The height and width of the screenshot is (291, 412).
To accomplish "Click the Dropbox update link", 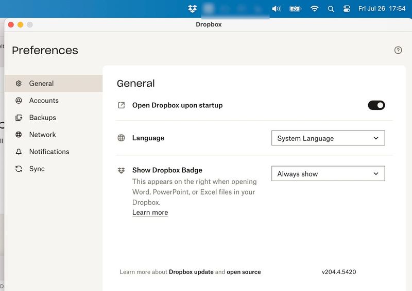I will (191, 272).
